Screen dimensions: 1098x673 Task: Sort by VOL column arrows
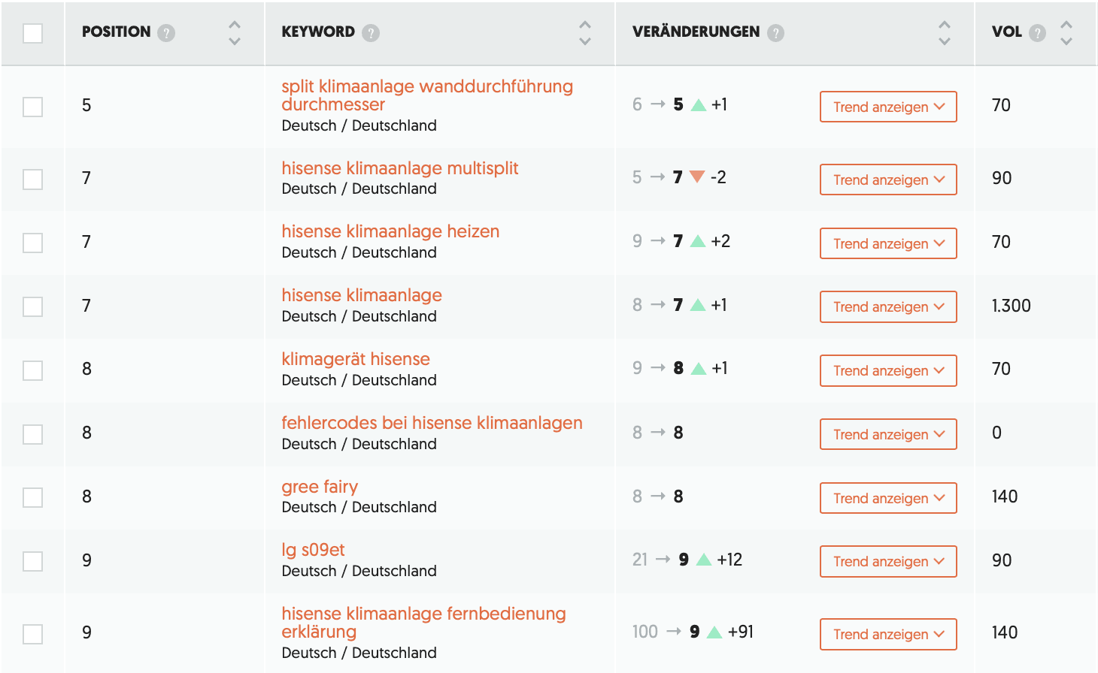click(1066, 32)
